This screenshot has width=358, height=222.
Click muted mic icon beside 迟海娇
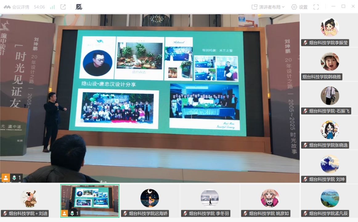pos(125,214)
